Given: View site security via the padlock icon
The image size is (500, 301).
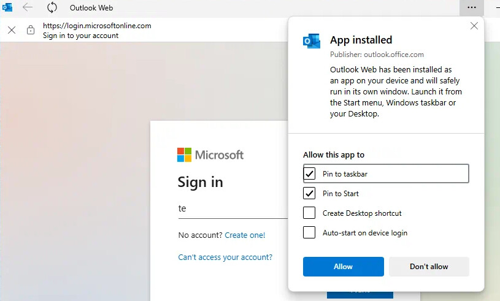Looking at the screenshot, I should point(31,30).
